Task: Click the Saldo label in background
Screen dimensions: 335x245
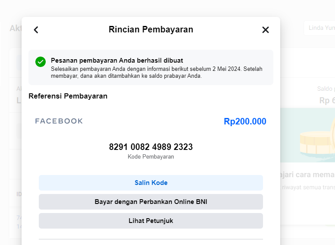Action: pos(326,89)
